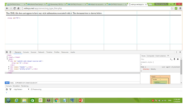Viewport: 186px width, 105px height.
Task: Reload the page with the refresh icon
Action: tap(15, 8)
